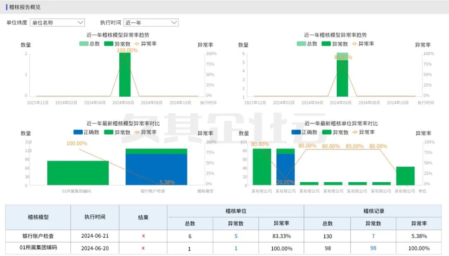The height and width of the screenshot is (256, 449).
Task: Open the 单位名称 dropdown
Action: coord(57,22)
